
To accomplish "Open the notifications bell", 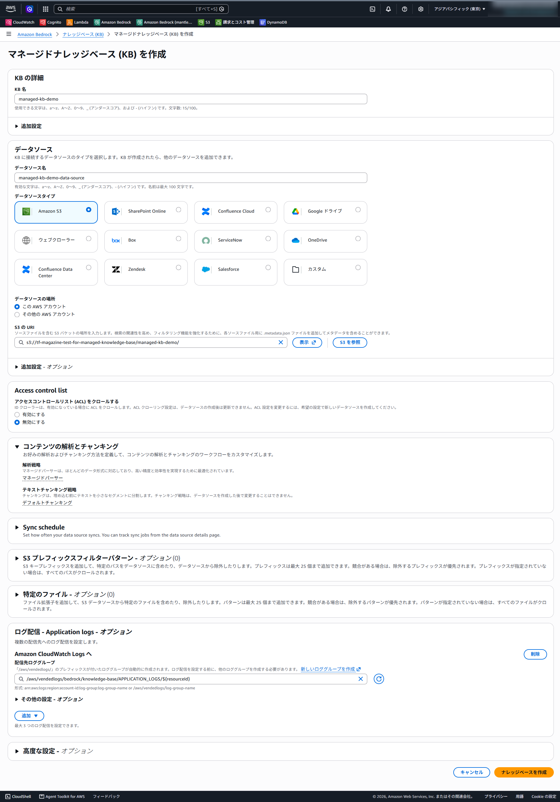I will pyautogui.click(x=388, y=9).
